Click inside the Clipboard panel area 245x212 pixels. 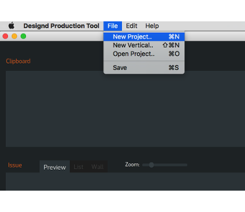[126, 109]
